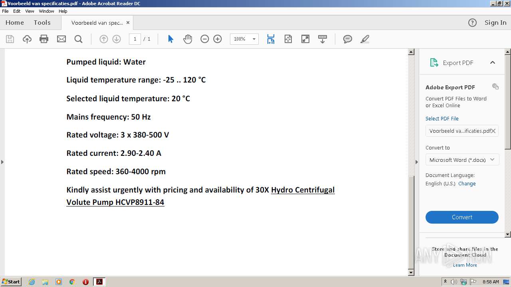Add a comment sticky note icon
The width and height of the screenshot is (511, 287).
(348, 39)
